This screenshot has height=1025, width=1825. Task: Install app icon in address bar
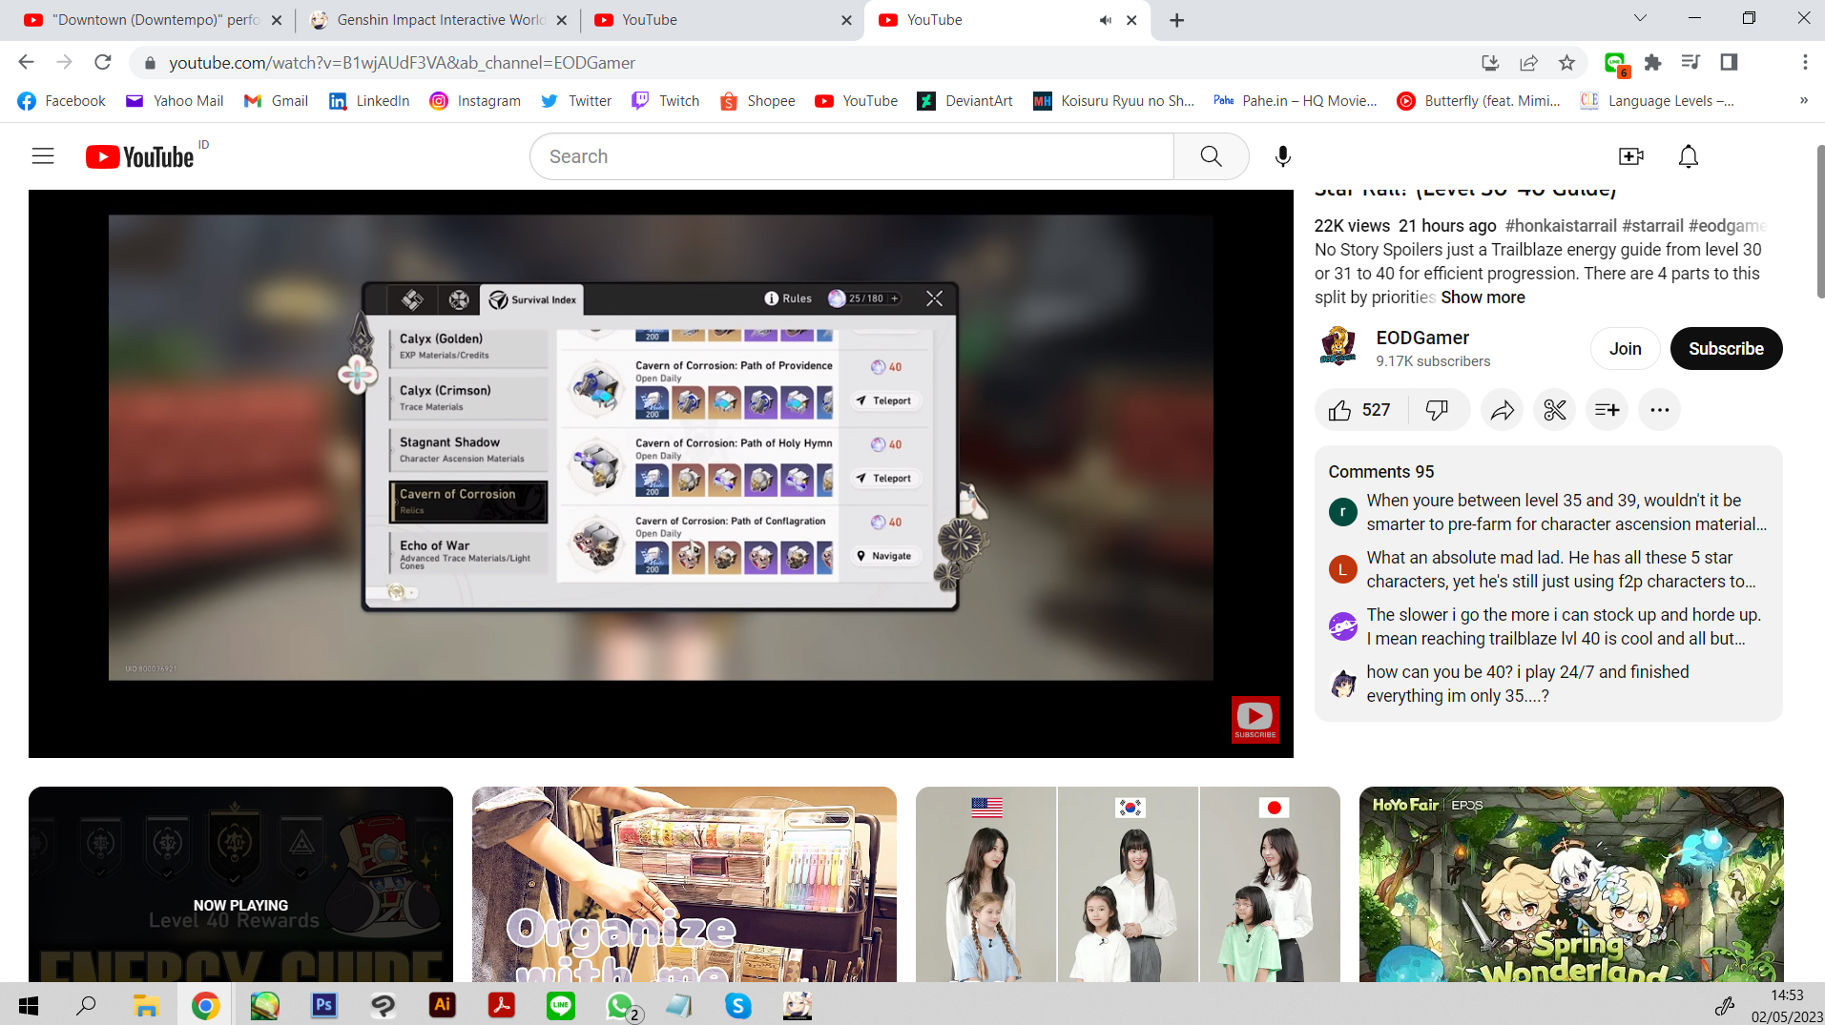pyautogui.click(x=1490, y=63)
